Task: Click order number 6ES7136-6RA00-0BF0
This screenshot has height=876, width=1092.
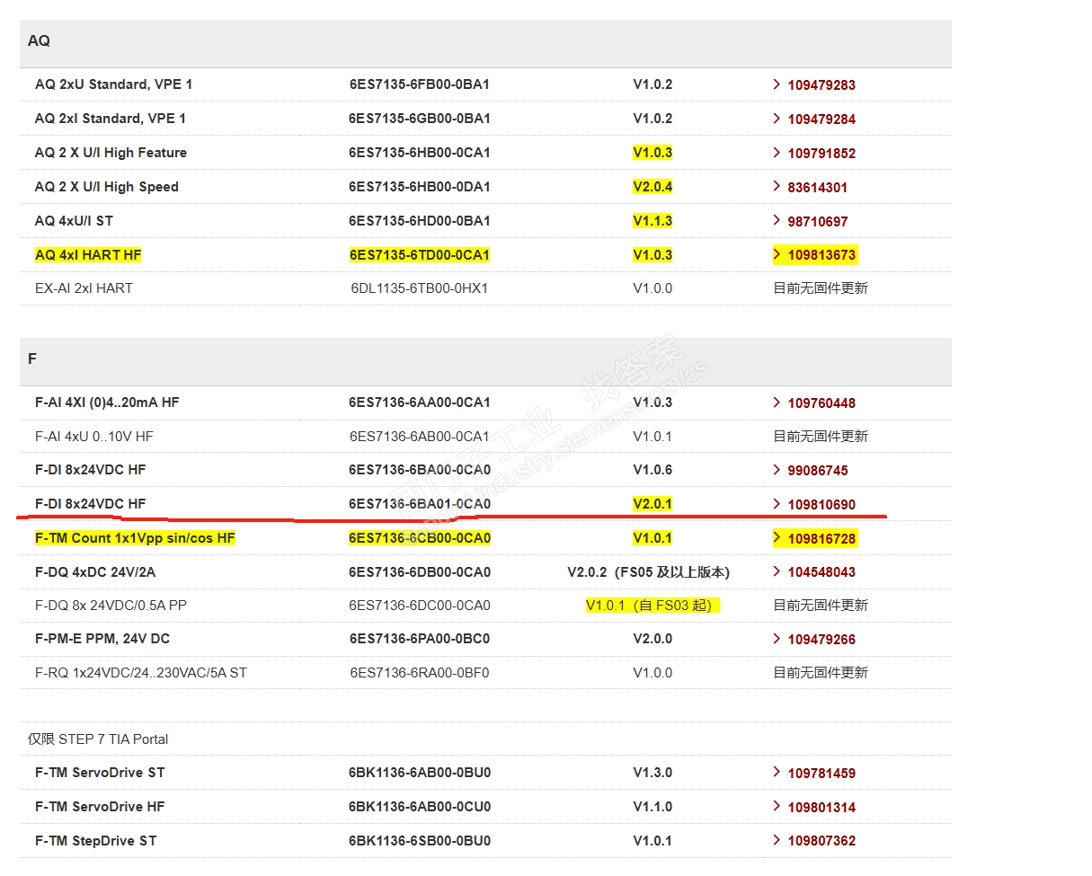Action: tap(420, 672)
